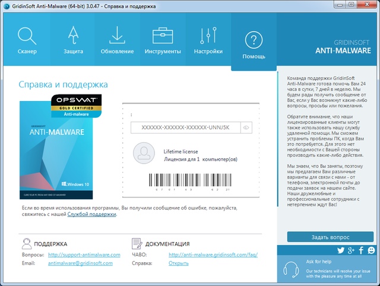Open the Google Plus icon

[x=351, y=250]
